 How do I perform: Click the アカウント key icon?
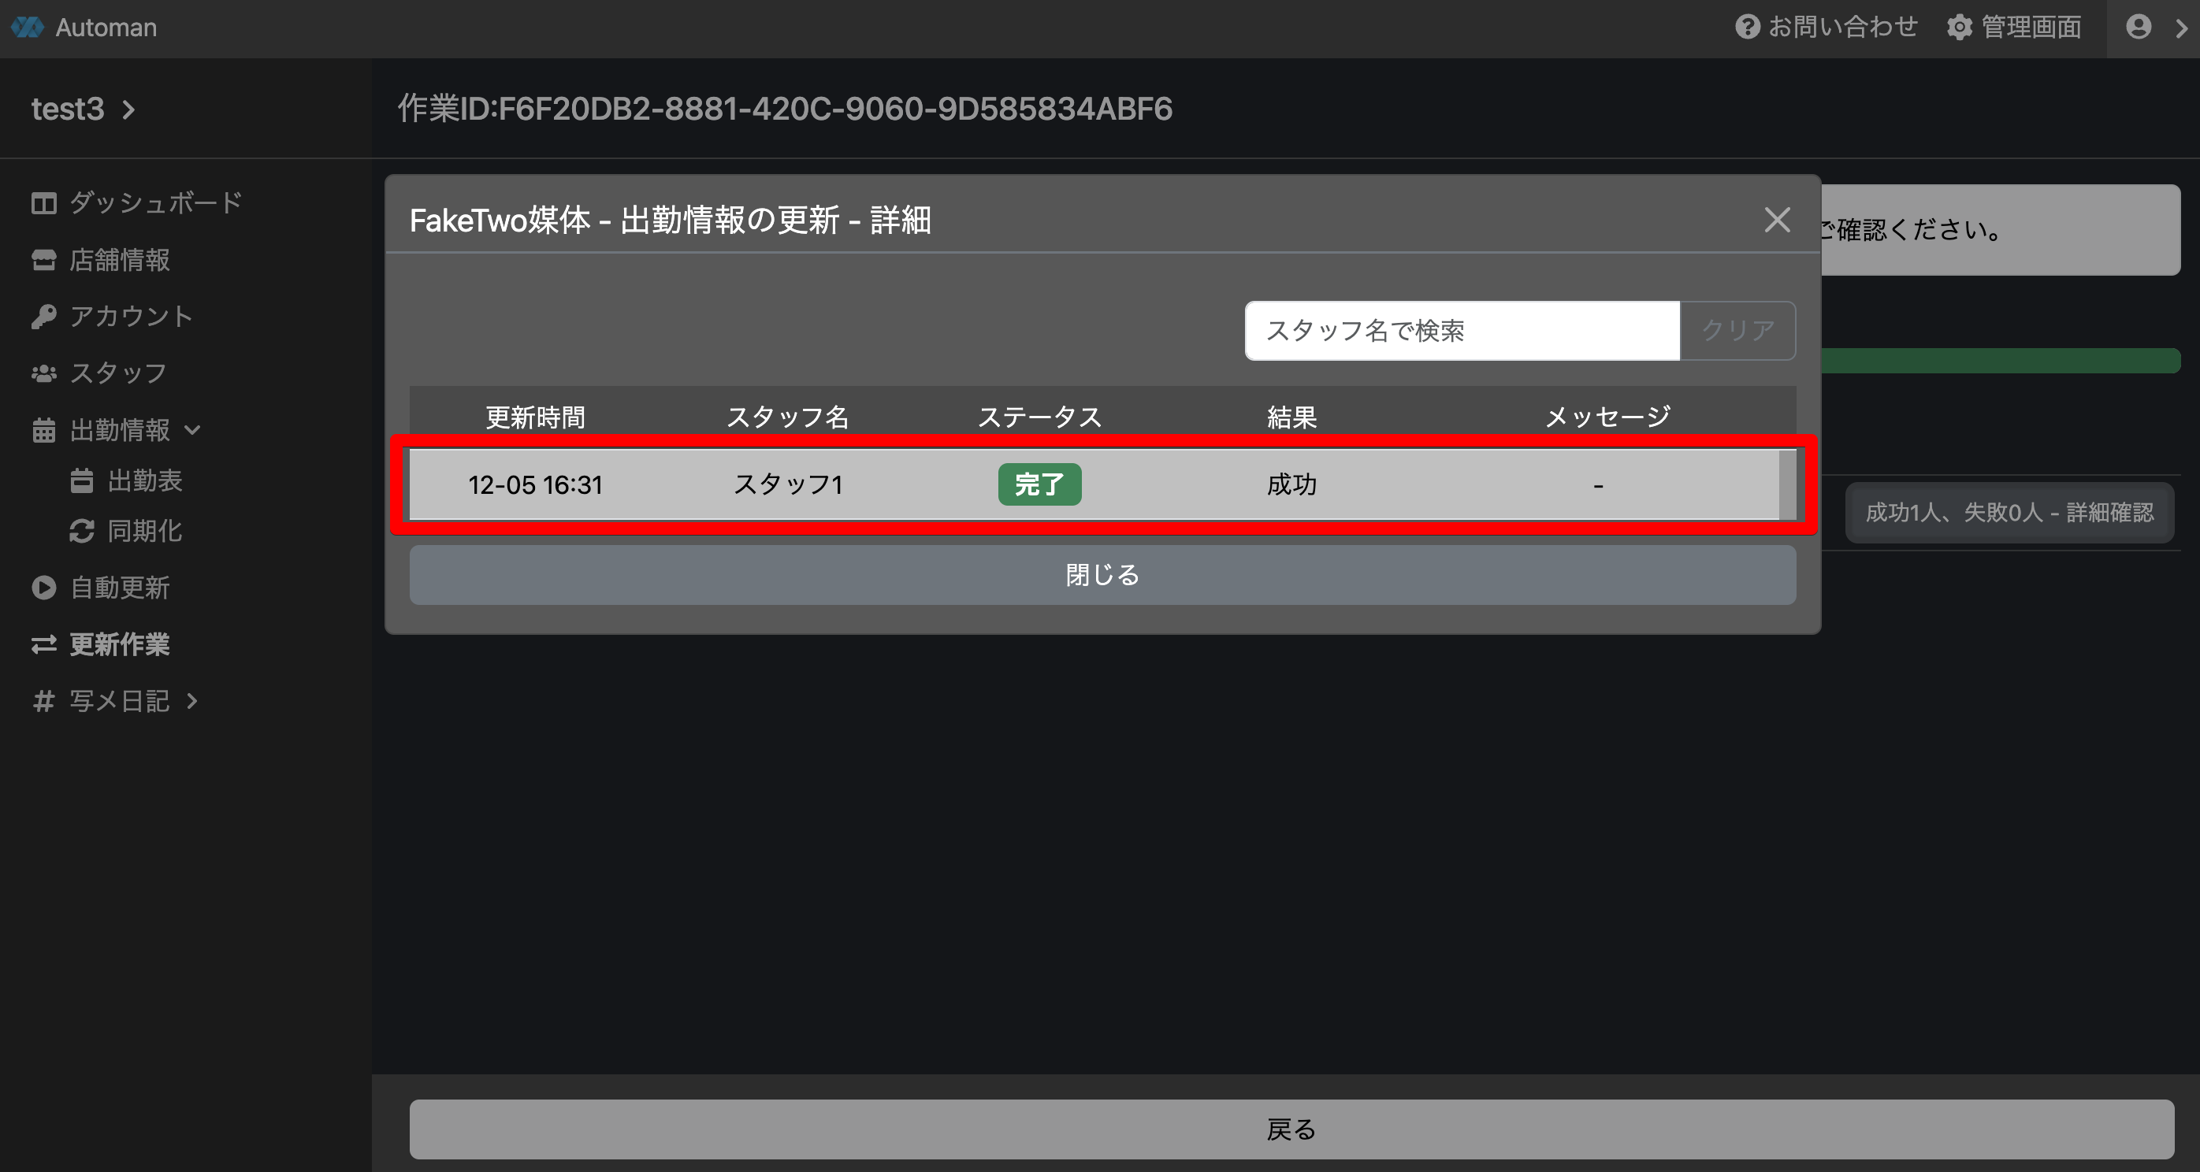point(43,317)
